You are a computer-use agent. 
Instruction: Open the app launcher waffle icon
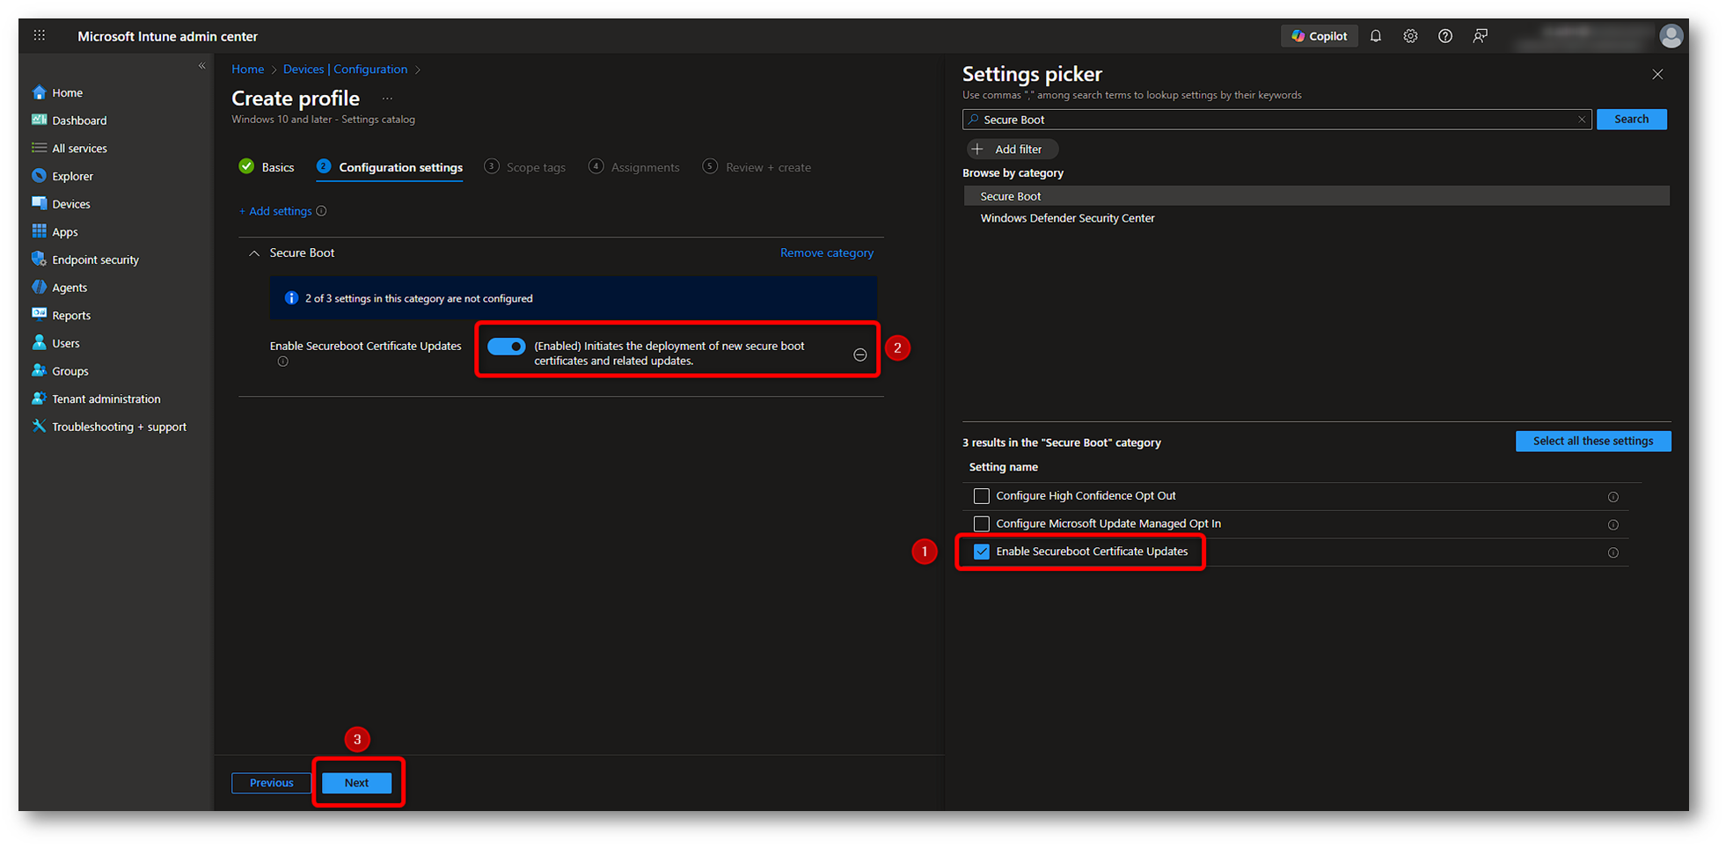click(40, 36)
